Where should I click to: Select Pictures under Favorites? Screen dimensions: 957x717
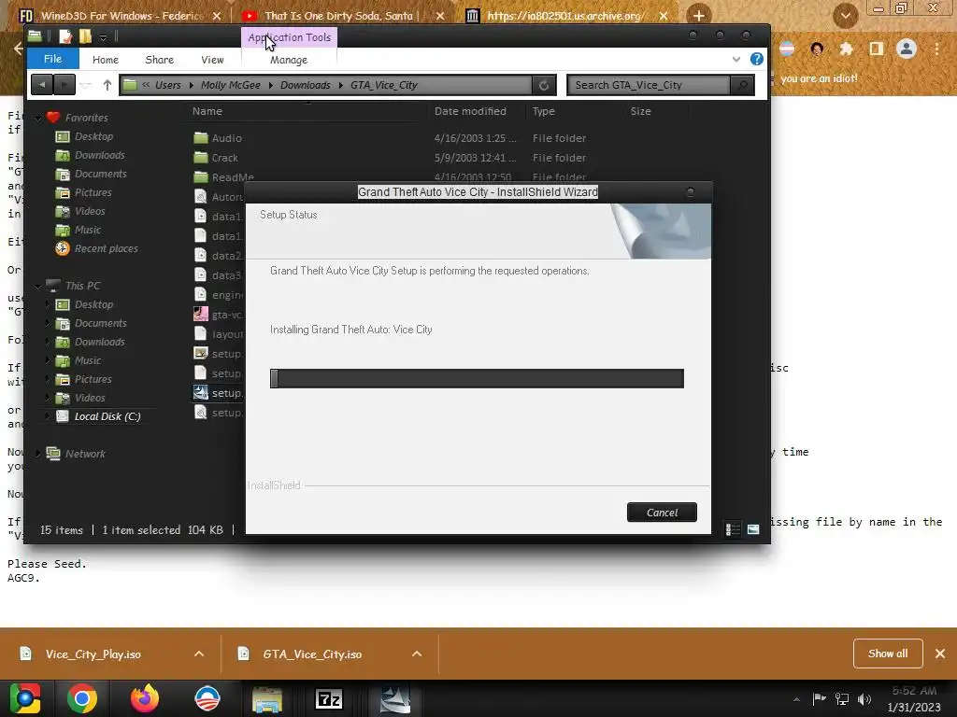click(93, 192)
